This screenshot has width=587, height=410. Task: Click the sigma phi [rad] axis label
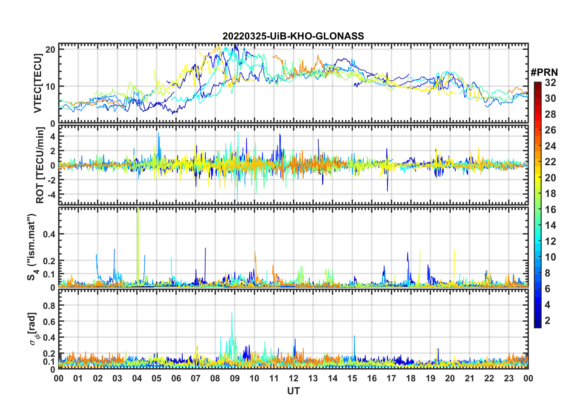point(33,329)
